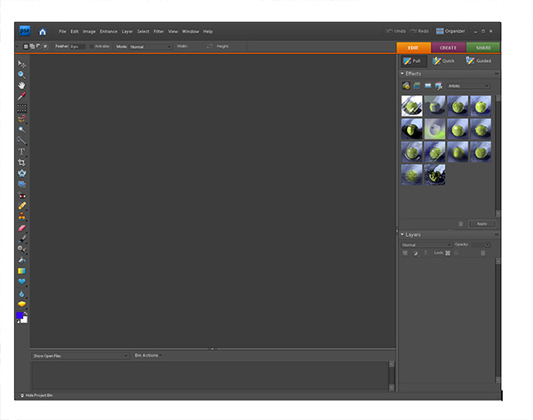The image size is (533, 420).
Task: Select the Gradient tool
Action: (x=21, y=271)
